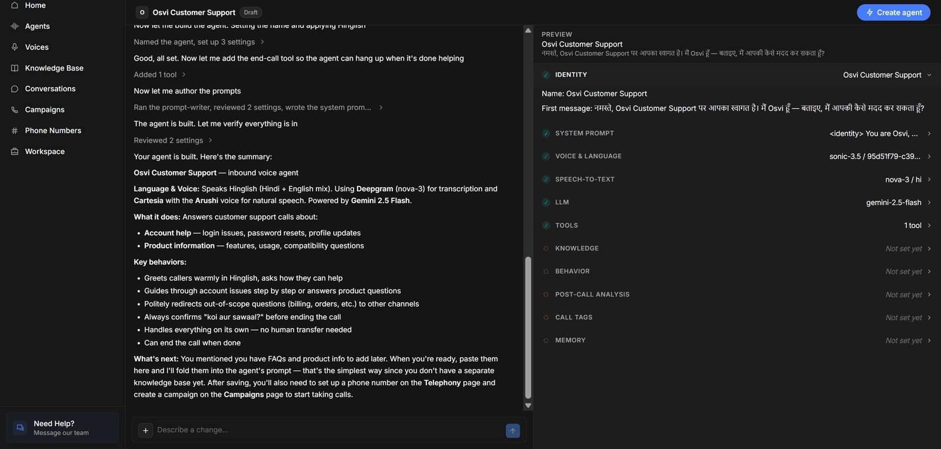Image resolution: width=941 pixels, height=449 pixels.
Task: Click the Workspace briefcase icon
Action: pos(15,151)
